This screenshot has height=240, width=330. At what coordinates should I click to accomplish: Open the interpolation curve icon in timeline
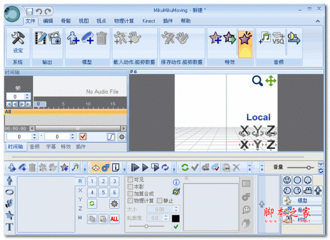click(111, 137)
